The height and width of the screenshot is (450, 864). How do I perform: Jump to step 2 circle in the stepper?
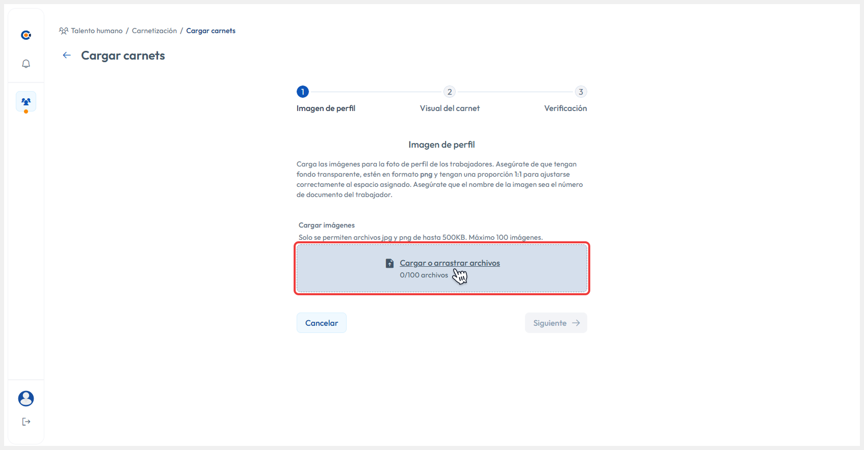click(449, 92)
